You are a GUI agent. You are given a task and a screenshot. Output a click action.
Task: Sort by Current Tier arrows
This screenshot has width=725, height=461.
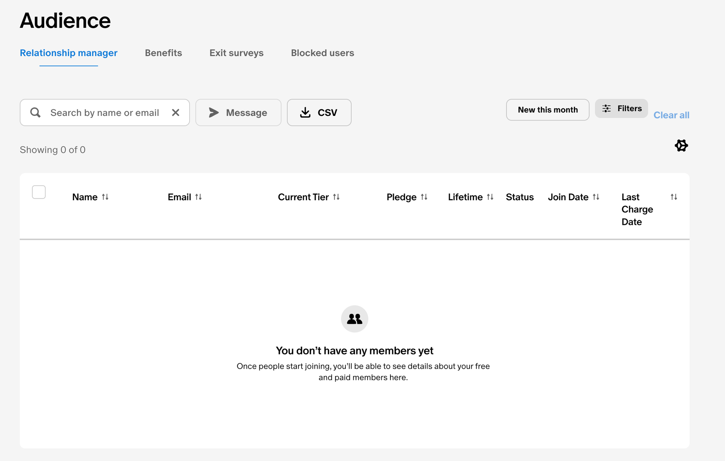(336, 197)
